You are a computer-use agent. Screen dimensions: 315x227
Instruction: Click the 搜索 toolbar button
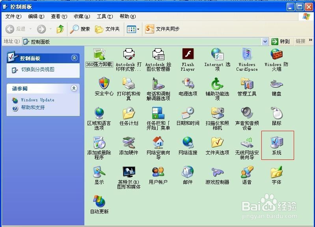point(80,29)
